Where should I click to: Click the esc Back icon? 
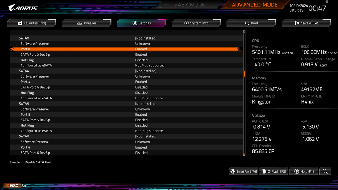(x=12, y=186)
